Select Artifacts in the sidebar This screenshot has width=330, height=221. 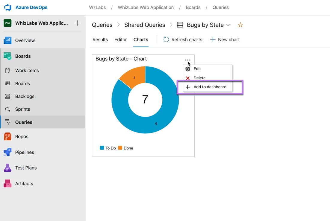pyautogui.click(x=24, y=184)
